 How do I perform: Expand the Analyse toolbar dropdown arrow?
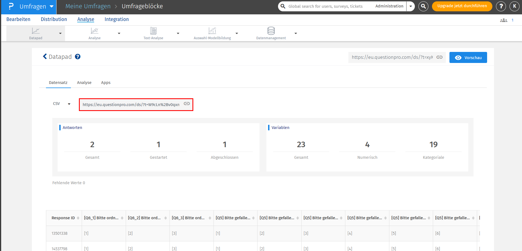(x=119, y=33)
